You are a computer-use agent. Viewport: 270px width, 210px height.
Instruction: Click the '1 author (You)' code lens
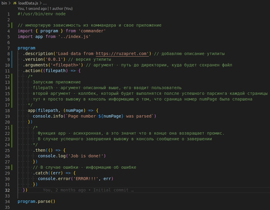coord(62,8)
